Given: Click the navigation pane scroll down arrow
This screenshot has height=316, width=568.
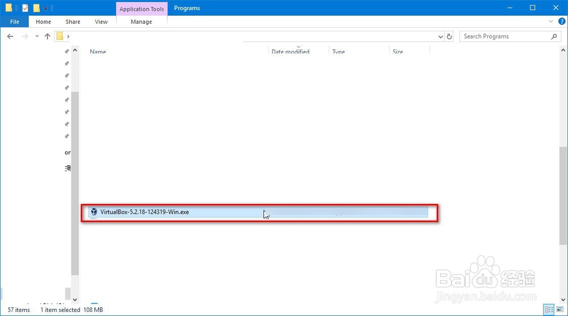Looking at the screenshot, I should 75,300.
